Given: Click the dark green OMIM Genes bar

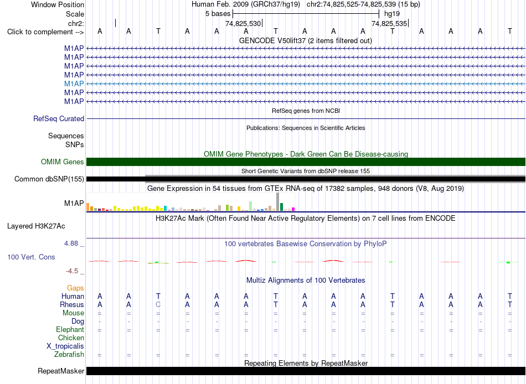Looking at the screenshot, I should (306, 162).
